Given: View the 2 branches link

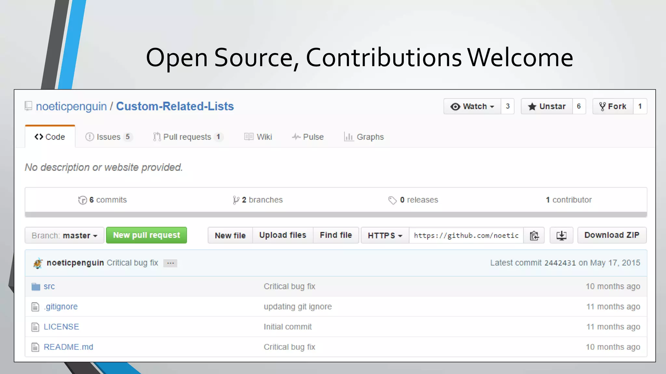Looking at the screenshot, I should (x=258, y=200).
